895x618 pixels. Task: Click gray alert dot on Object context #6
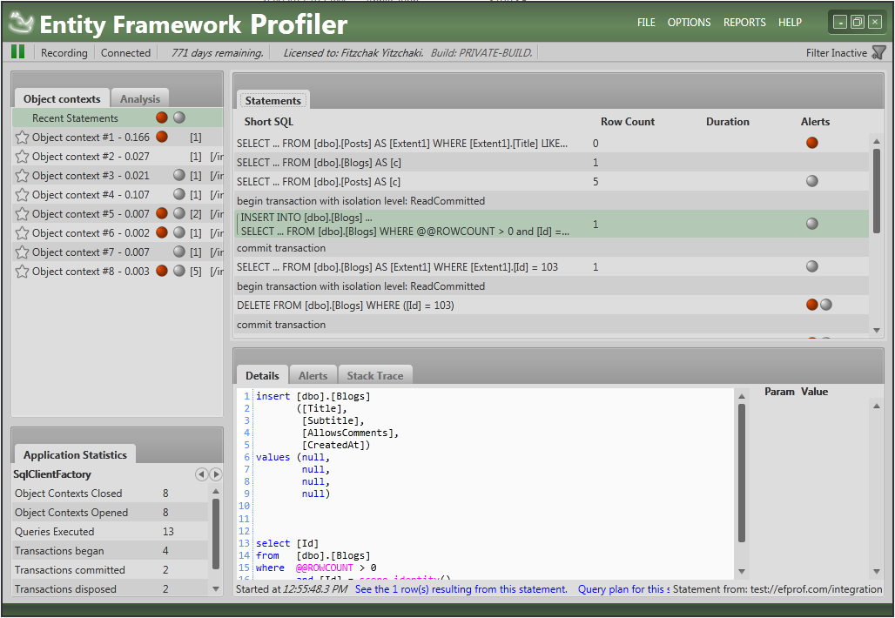[179, 232]
